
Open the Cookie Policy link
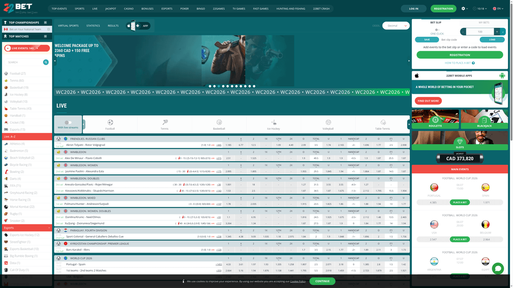[x=298, y=282]
